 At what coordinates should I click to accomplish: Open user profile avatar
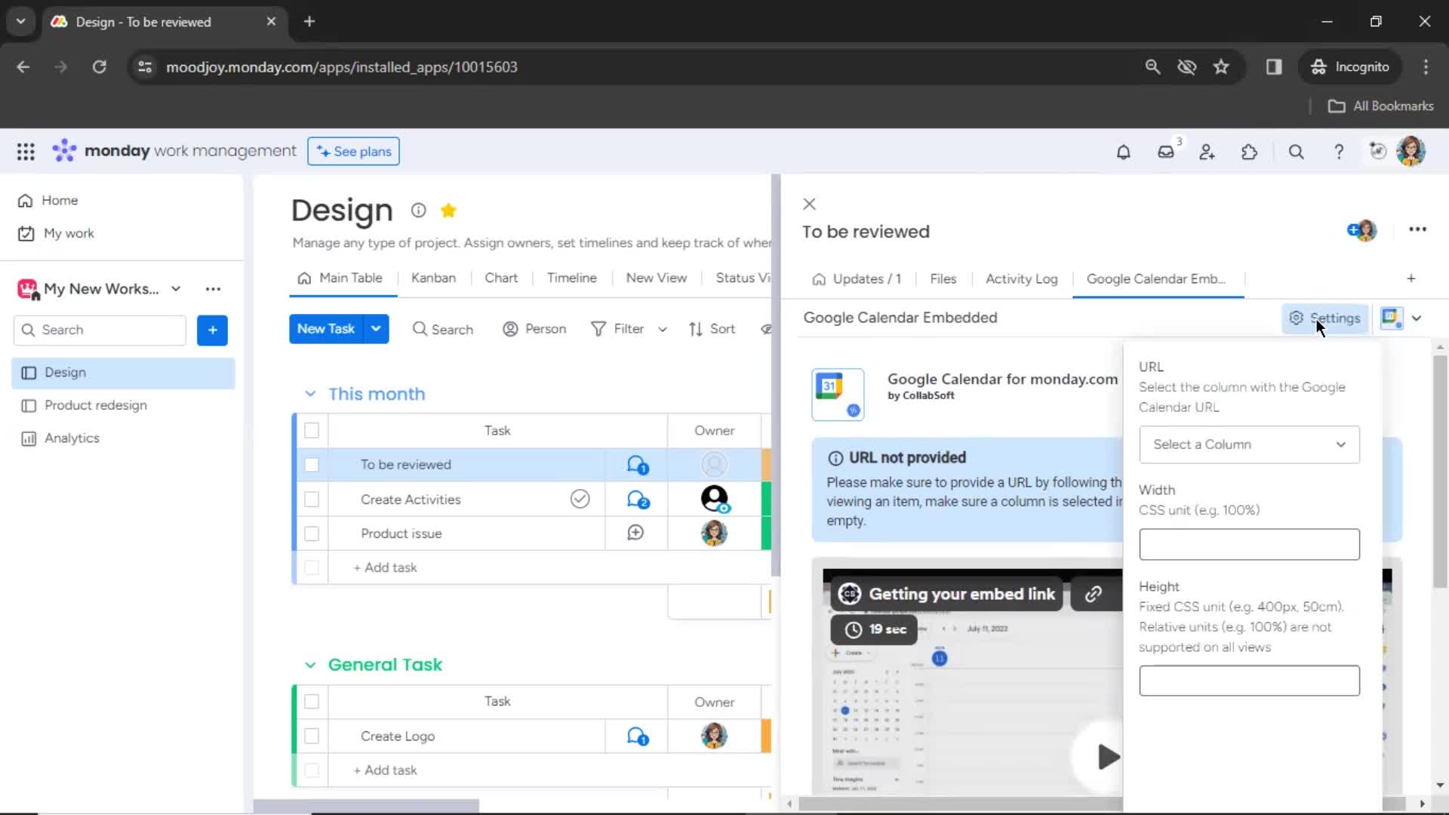[x=1411, y=152]
